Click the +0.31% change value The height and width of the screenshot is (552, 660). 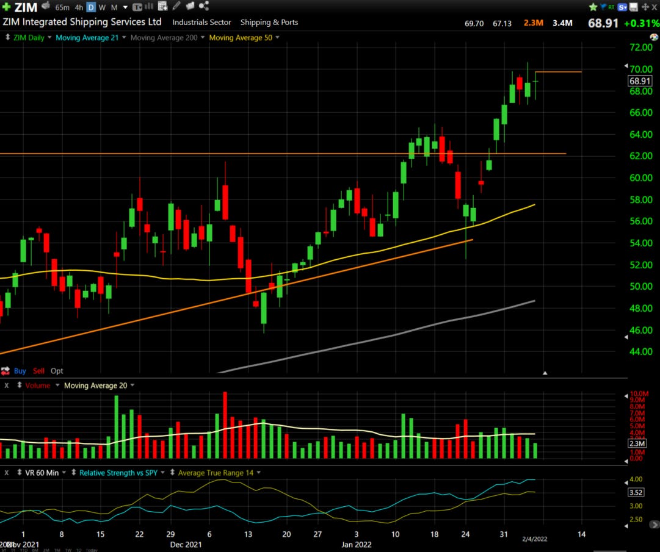pyautogui.click(x=642, y=23)
